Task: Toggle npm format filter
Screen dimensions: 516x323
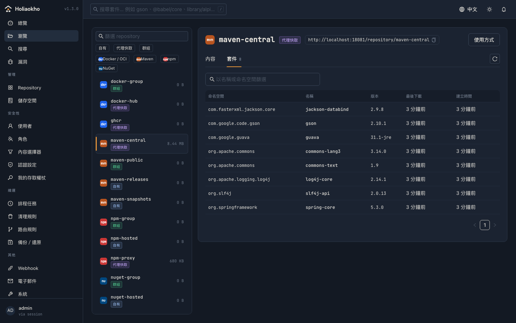Action: click(x=169, y=59)
